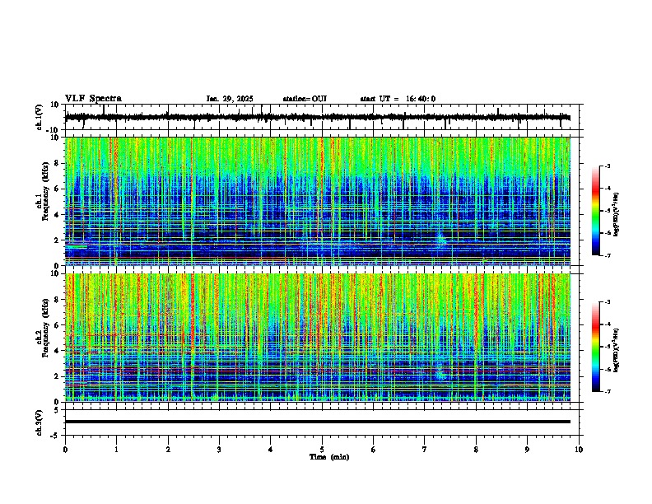The height and width of the screenshot is (504, 652).
Task: Click the time axis tick label '4'
Action: pos(271,450)
